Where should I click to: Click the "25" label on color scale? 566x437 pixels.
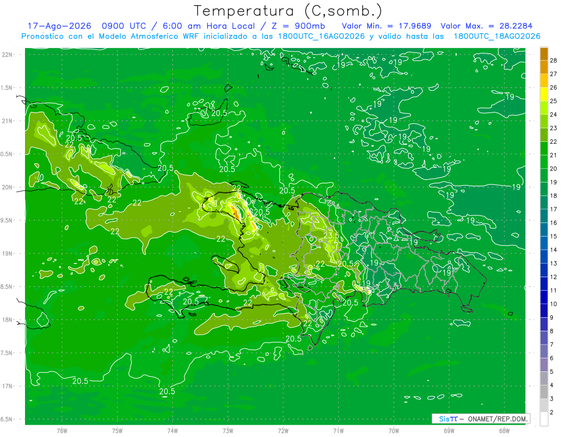554,101
